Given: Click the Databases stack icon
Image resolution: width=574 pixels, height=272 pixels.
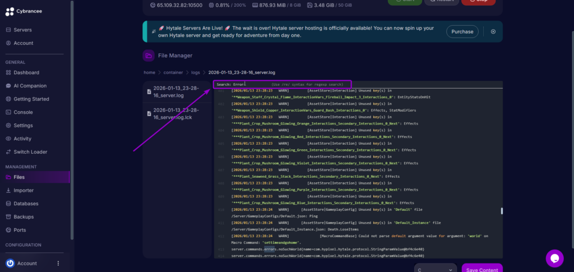Looking at the screenshot, I should 8,204.
